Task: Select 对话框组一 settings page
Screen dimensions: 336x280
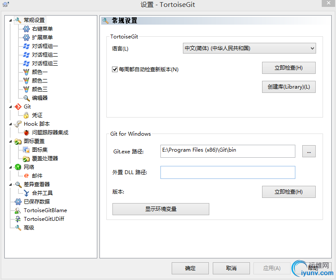Action: 45,46
